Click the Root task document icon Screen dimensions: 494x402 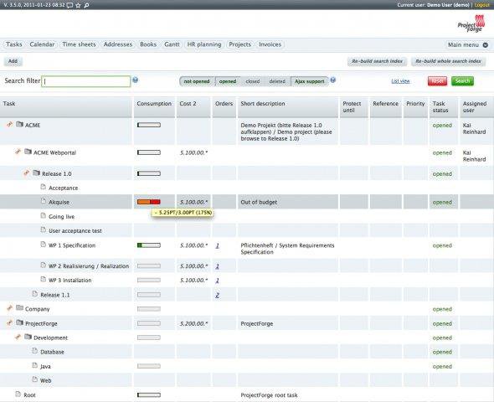18,394
